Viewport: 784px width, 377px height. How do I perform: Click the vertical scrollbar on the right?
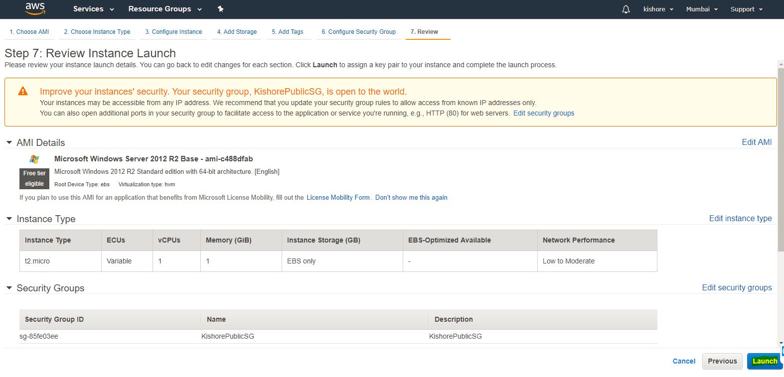pyautogui.click(x=781, y=159)
